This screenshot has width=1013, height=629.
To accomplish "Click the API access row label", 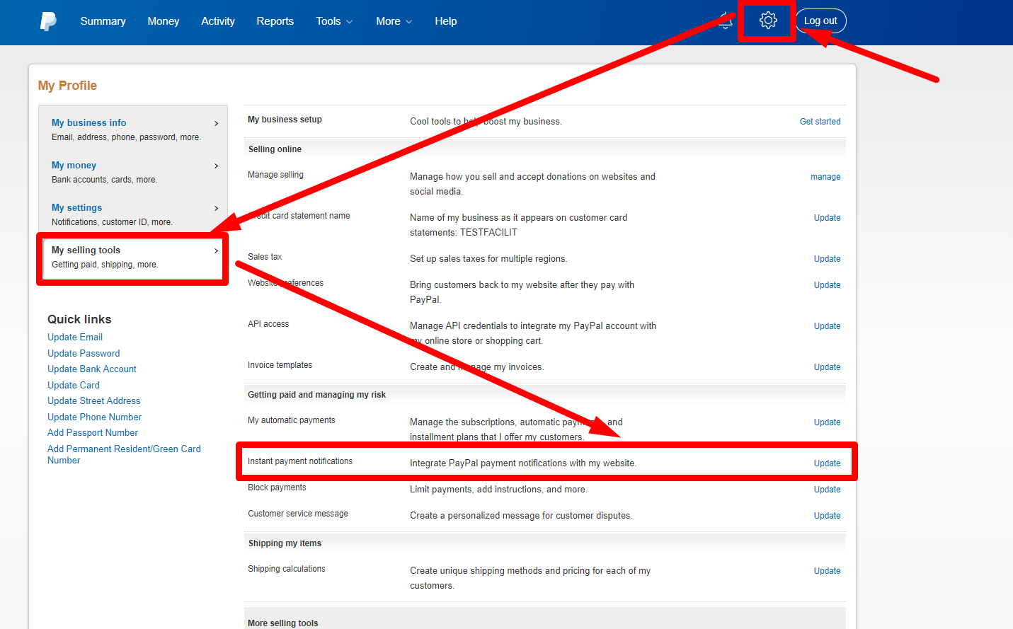I will 268,324.
